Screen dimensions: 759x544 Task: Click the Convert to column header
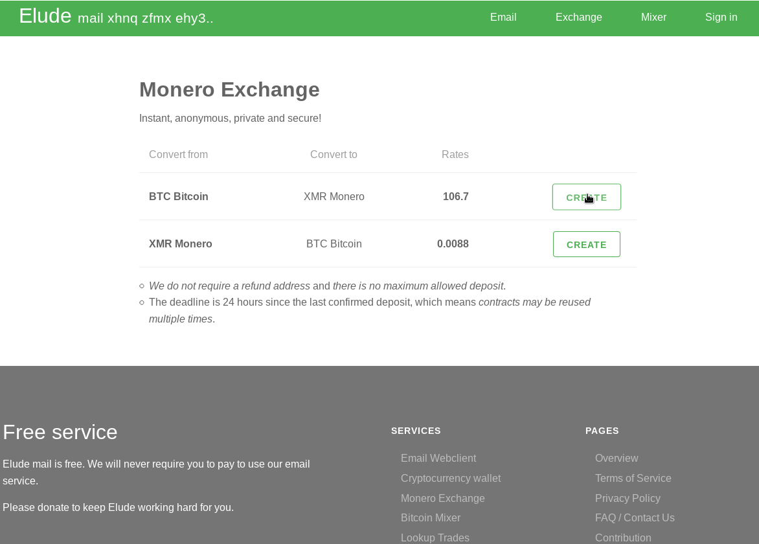pyautogui.click(x=334, y=154)
